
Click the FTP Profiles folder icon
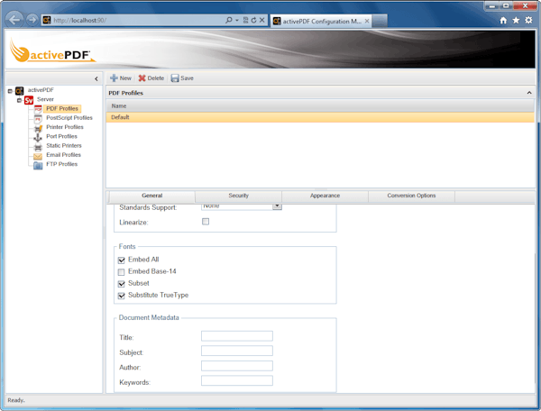tap(38, 165)
